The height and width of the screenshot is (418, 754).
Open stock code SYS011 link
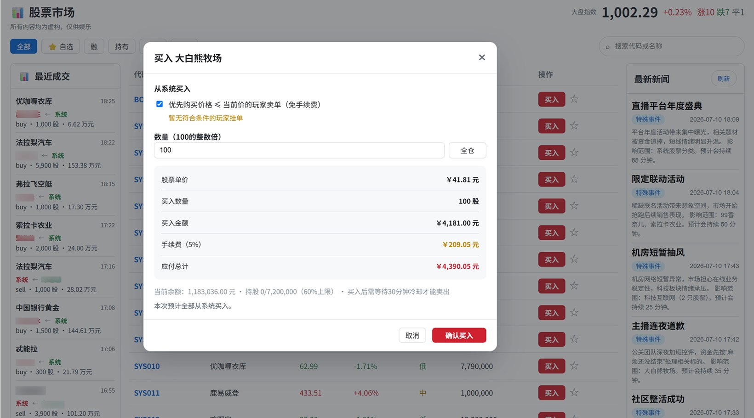(x=147, y=393)
